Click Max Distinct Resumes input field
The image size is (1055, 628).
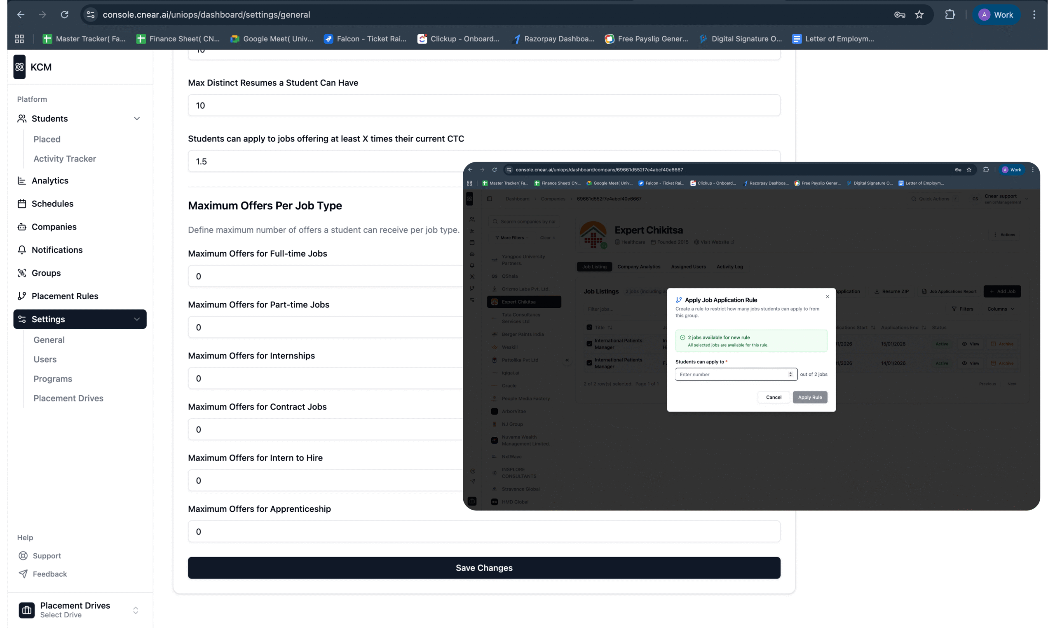coord(484,105)
